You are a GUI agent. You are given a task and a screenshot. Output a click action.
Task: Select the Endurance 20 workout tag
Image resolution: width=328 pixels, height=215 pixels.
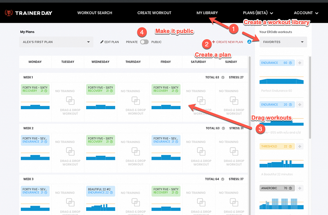pos(277,105)
